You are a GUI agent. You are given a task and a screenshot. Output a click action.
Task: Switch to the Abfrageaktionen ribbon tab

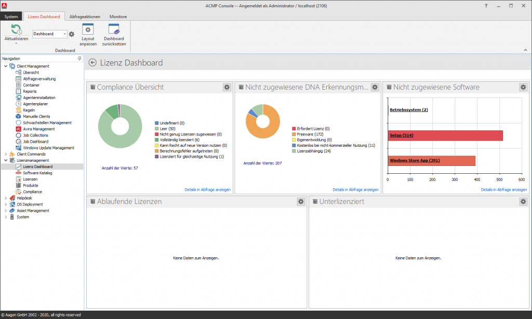[86, 17]
